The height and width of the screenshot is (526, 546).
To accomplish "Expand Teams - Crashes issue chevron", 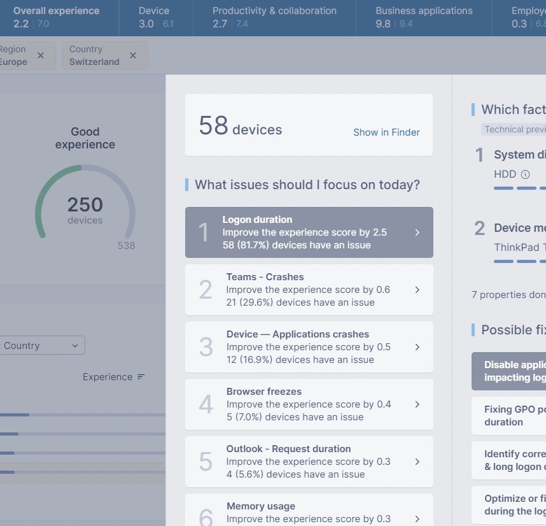I will pyautogui.click(x=417, y=290).
